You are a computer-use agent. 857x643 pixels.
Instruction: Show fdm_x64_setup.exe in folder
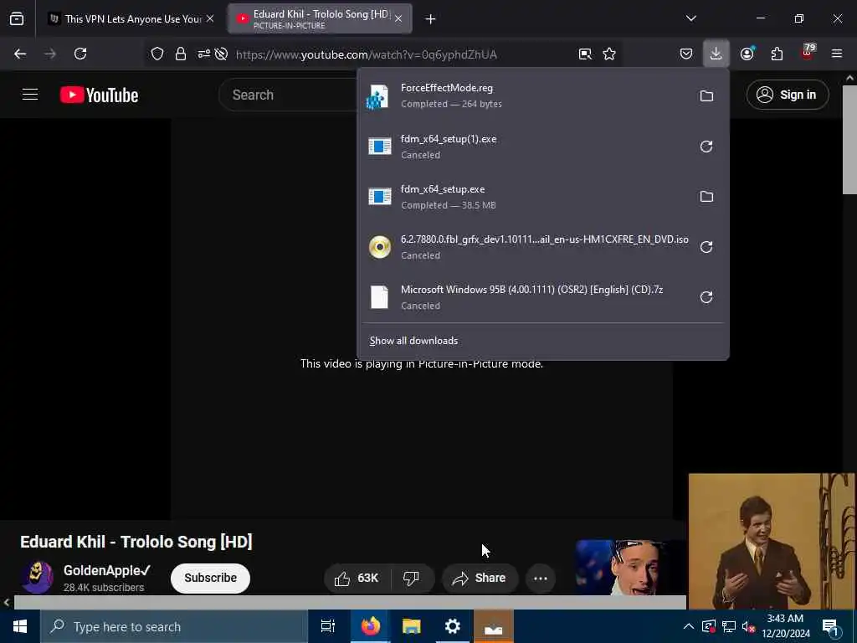(706, 196)
